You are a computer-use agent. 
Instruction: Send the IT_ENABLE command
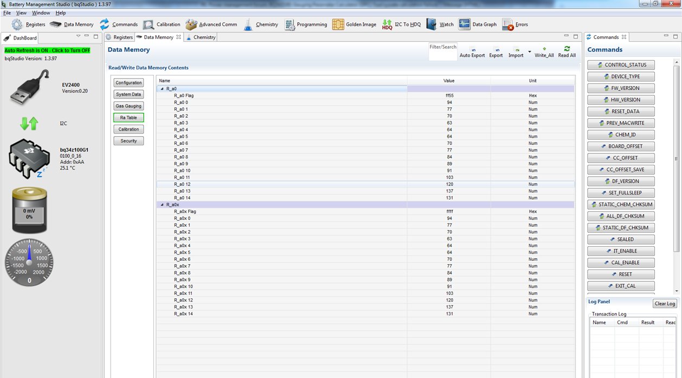[621, 251]
